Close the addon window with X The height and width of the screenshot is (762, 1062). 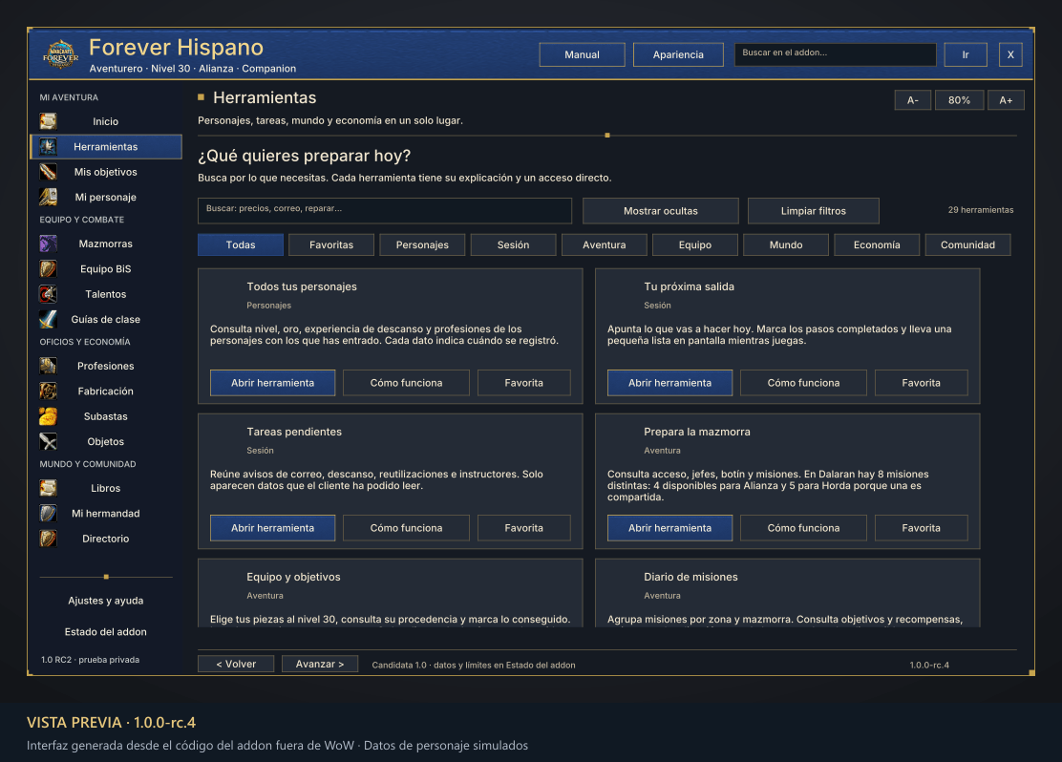(x=1009, y=54)
